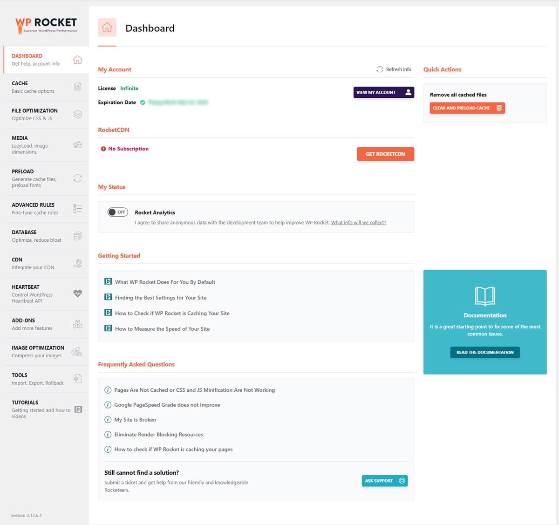Click Refresh info link
Screen dimensions: 559x525
tap(394, 69)
